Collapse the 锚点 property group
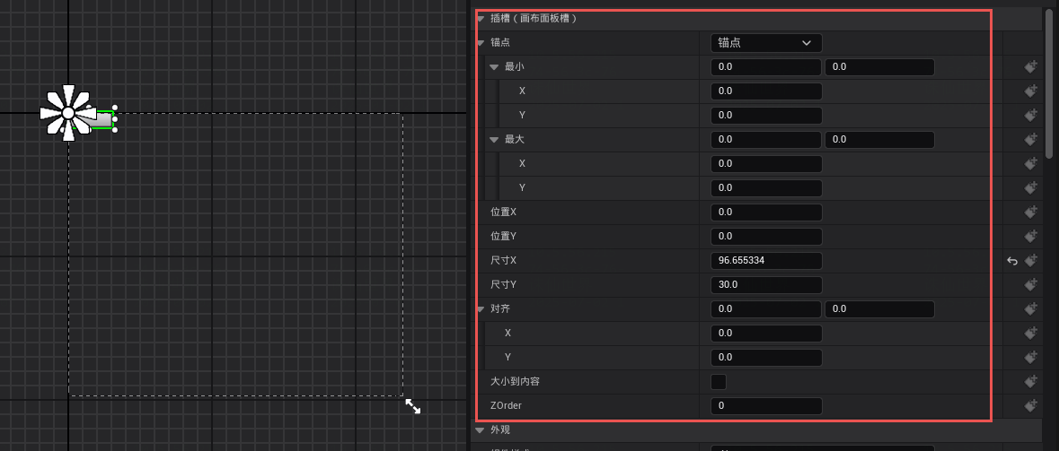Image resolution: width=1059 pixels, height=451 pixels. coord(481,43)
